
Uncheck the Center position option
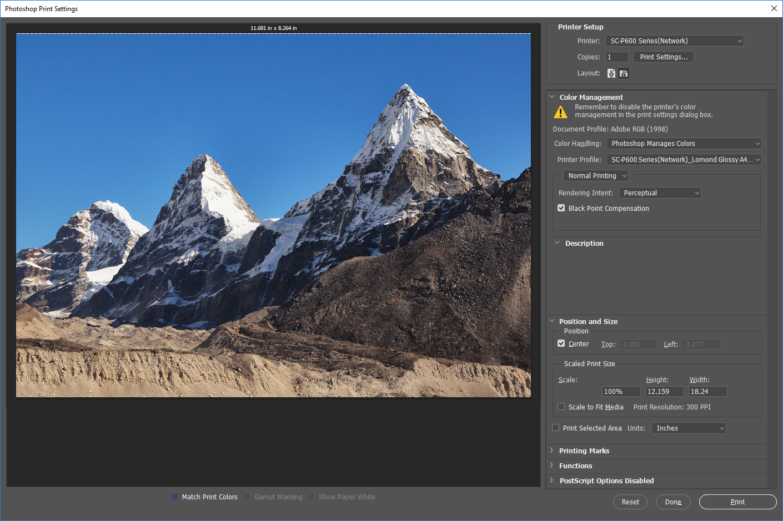(x=561, y=343)
